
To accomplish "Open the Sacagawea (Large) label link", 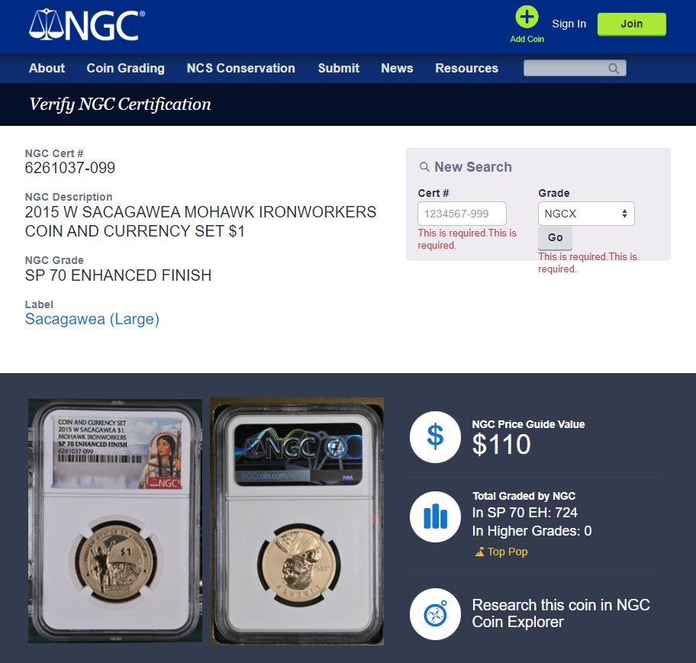I will [x=92, y=319].
